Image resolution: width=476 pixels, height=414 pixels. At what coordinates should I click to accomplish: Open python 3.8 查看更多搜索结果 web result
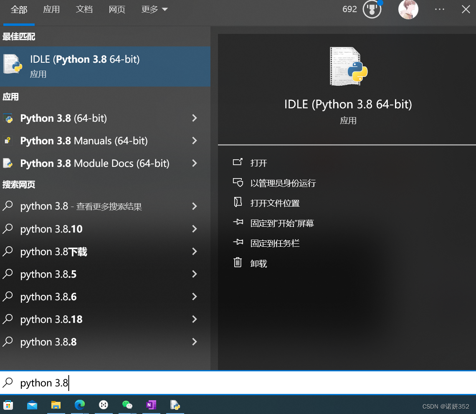click(x=105, y=206)
